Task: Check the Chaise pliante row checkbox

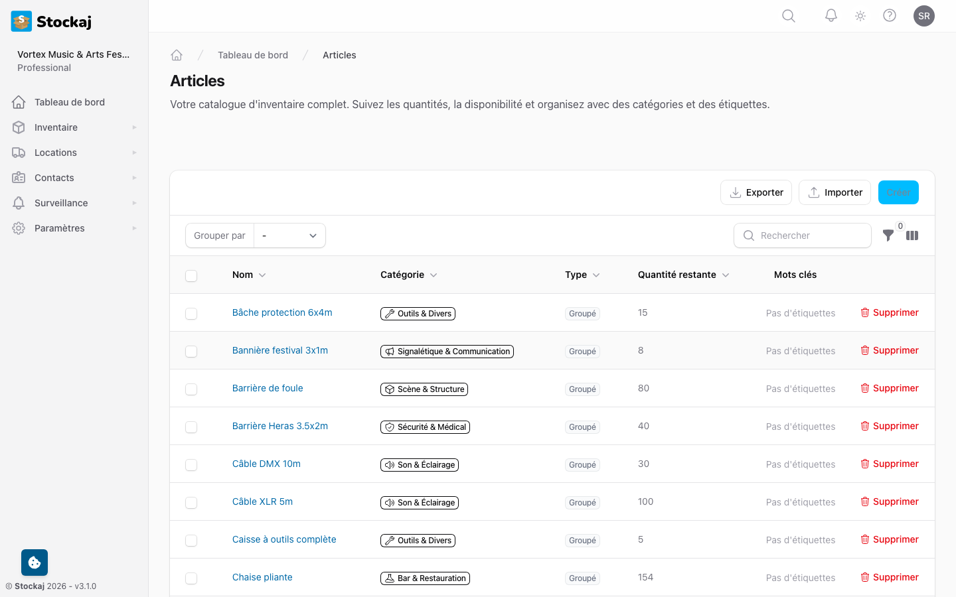Action: coord(191,578)
